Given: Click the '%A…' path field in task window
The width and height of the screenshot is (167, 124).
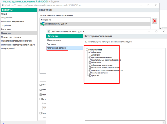Looking at the screenshot, I should [x=44, y=108].
